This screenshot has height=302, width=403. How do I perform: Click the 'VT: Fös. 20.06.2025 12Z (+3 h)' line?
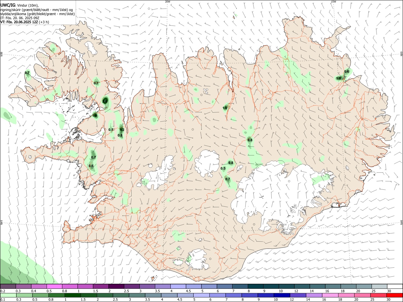(x=25, y=22)
